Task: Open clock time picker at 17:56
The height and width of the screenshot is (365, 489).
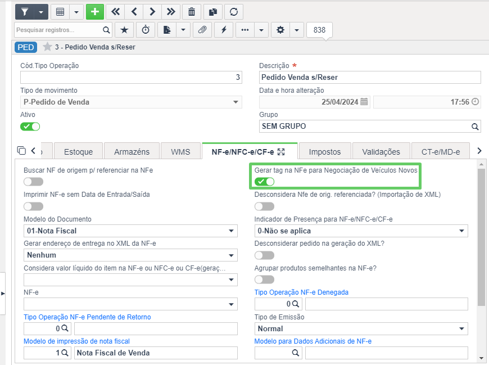Action: [x=475, y=102]
